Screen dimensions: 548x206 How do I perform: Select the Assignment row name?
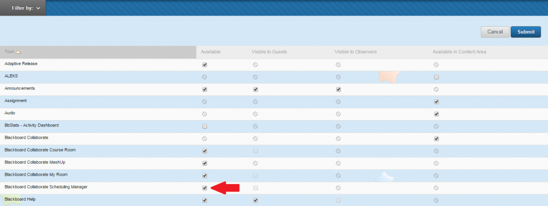pos(16,101)
